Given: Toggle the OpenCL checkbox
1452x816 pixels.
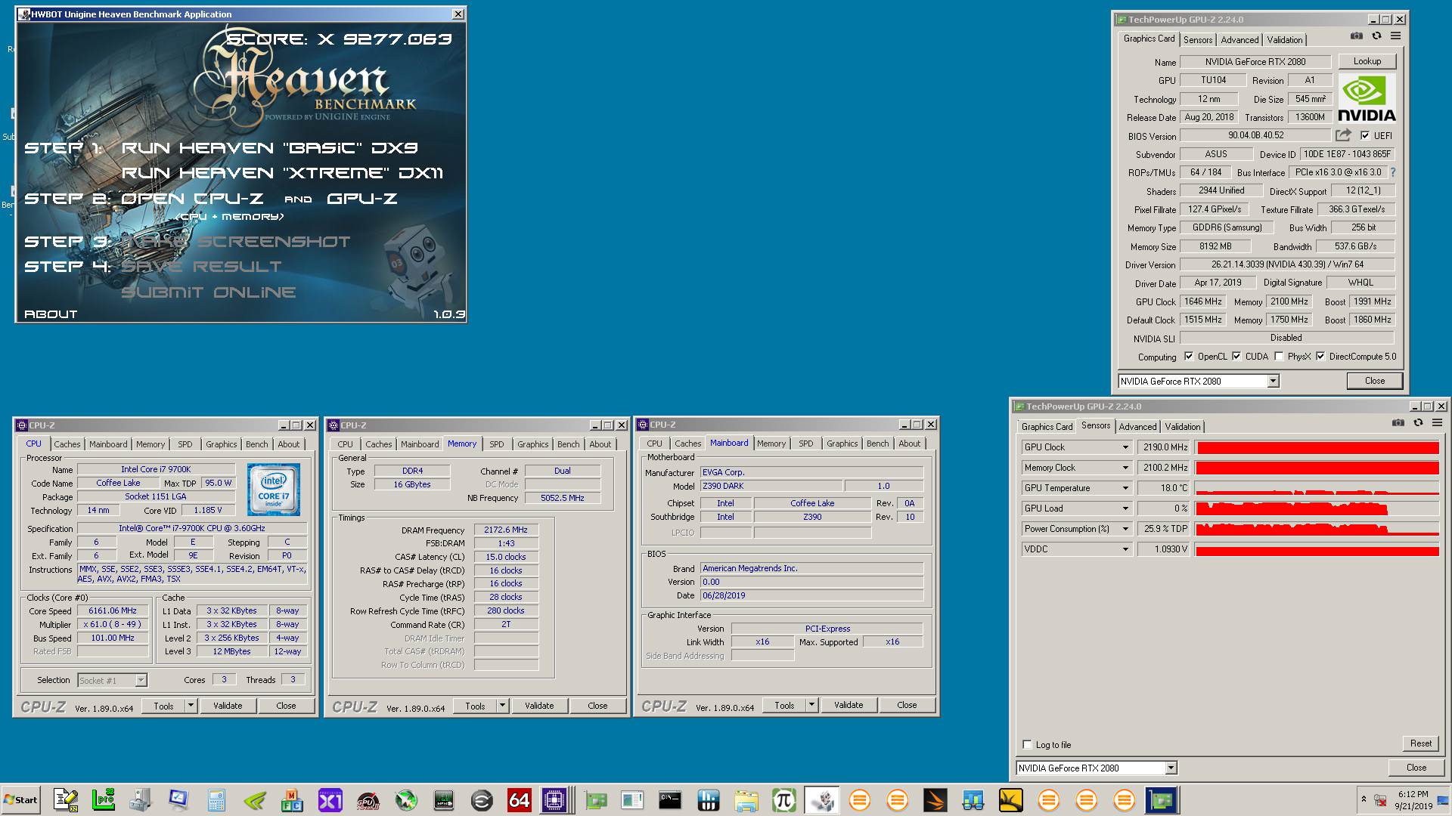Looking at the screenshot, I should [1189, 356].
